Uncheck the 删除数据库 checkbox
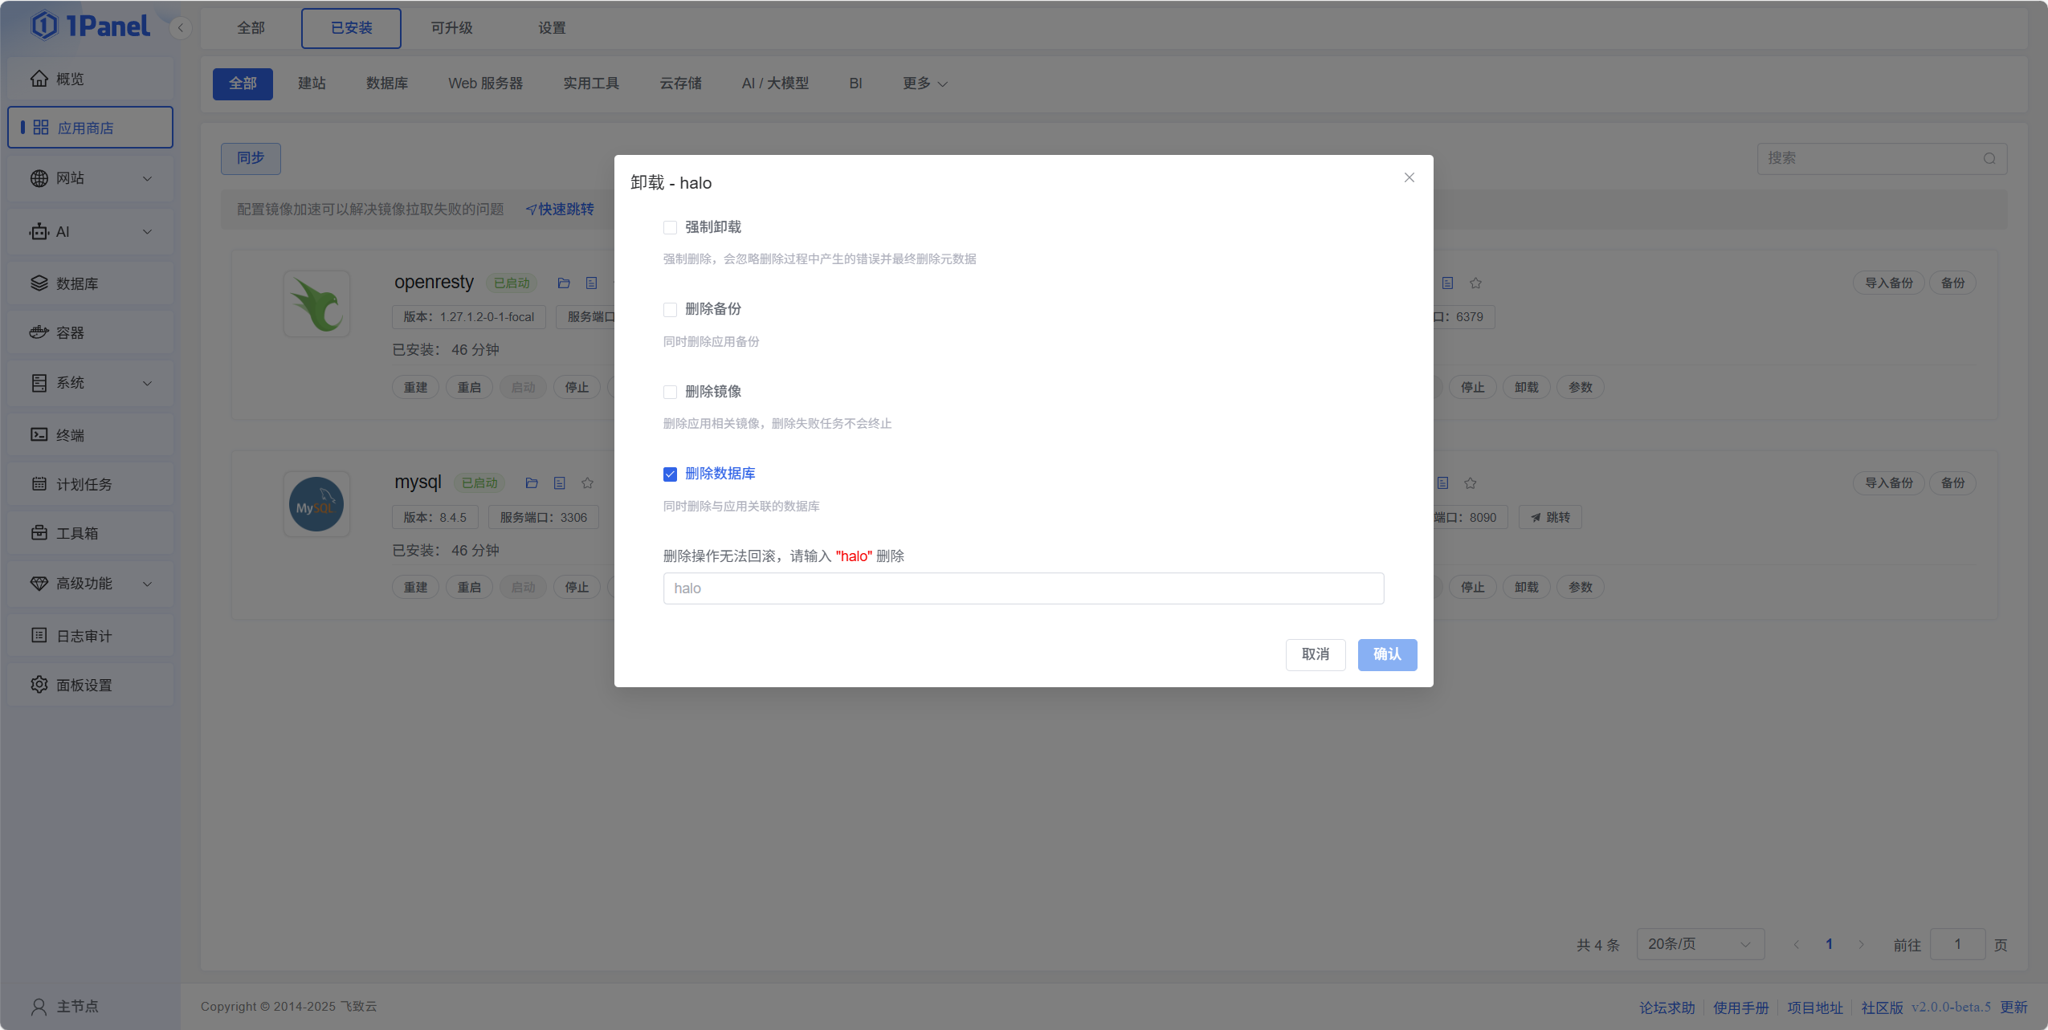The height and width of the screenshot is (1030, 2048). pos(670,474)
